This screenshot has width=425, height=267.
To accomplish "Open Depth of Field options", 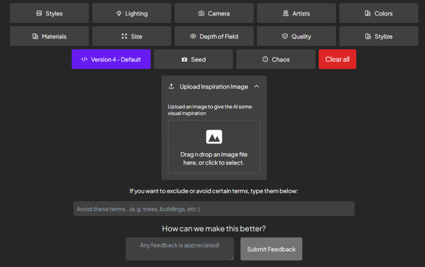I will pyautogui.click(x=214, y=36).
